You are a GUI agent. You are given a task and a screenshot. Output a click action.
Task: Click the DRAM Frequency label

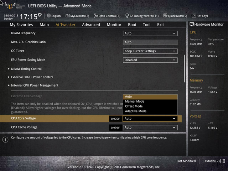[x=23, y=33]
